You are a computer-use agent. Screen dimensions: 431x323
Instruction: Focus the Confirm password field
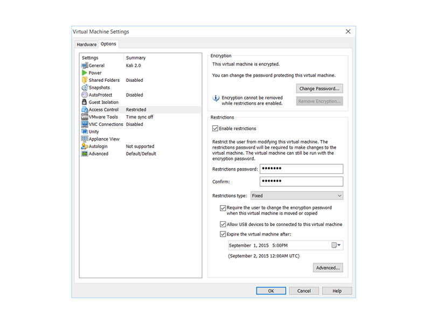click(x=301, y=181)
